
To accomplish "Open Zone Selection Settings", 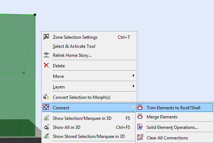I will [89, 37].
